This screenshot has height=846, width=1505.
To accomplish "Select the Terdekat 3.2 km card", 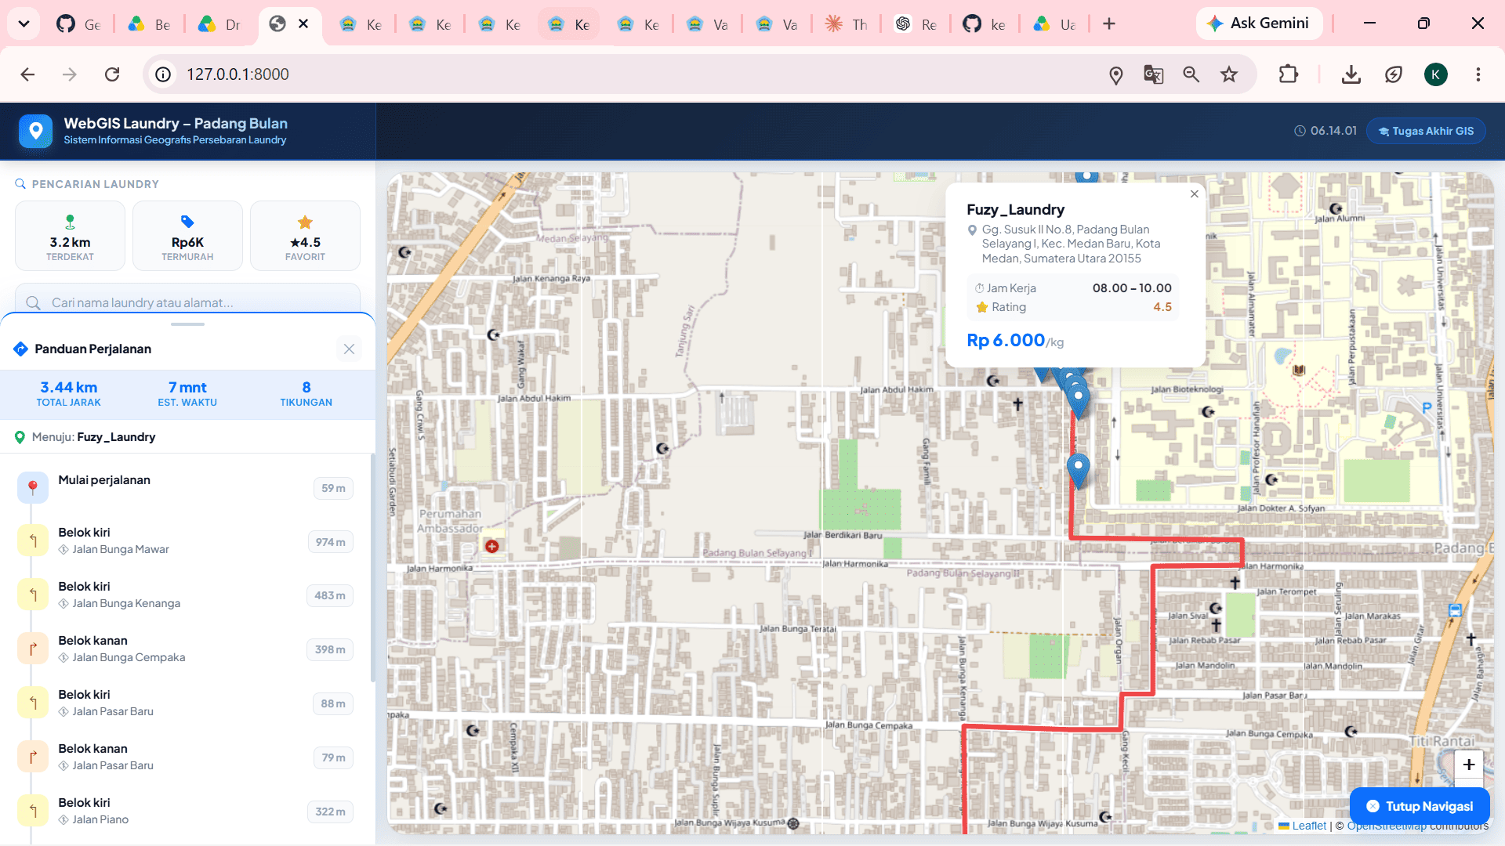I will point(70,237).
